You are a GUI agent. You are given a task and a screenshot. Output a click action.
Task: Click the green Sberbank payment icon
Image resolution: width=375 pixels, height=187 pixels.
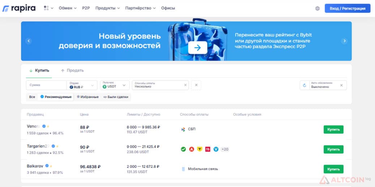point(183,149)
